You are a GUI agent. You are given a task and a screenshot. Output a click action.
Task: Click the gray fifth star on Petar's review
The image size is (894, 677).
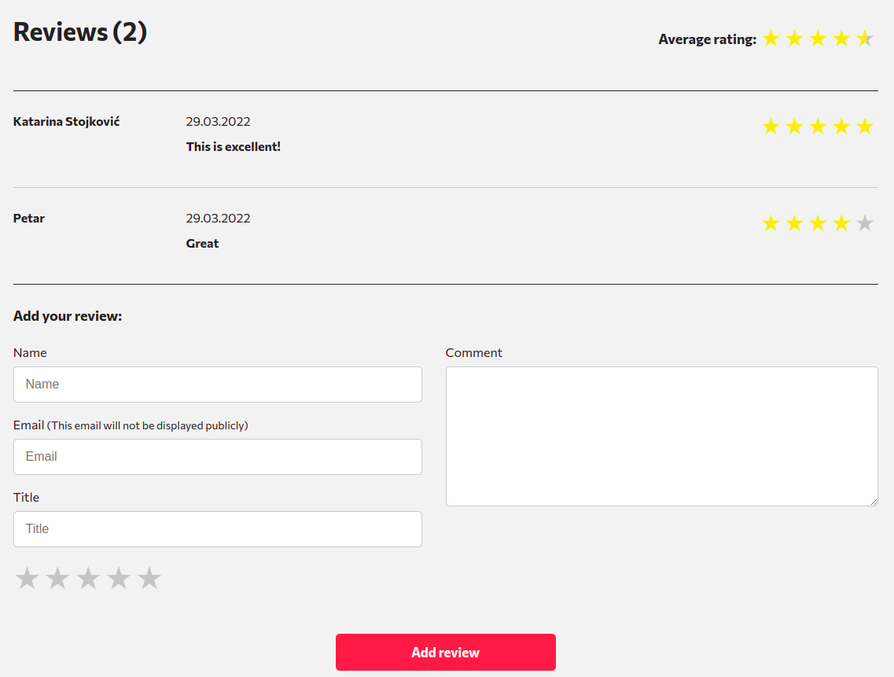pos(865,224)
